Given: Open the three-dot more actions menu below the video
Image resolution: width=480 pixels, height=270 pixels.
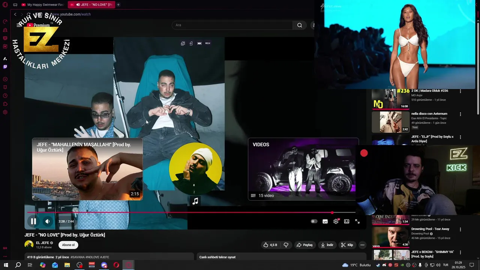Looking at the screenshot, I should [362, 245].
